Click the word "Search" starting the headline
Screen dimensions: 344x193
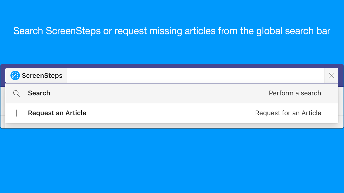tap(28, 31)
